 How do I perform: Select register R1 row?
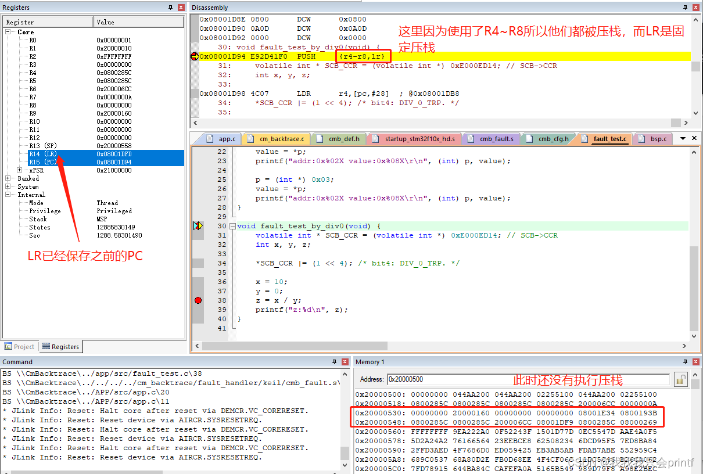point(93,48)
